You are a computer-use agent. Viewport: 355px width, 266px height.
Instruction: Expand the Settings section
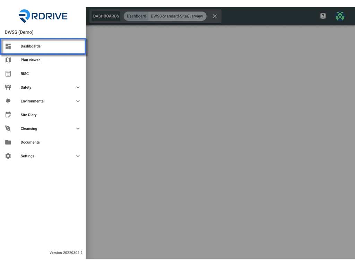coord(78,156)
